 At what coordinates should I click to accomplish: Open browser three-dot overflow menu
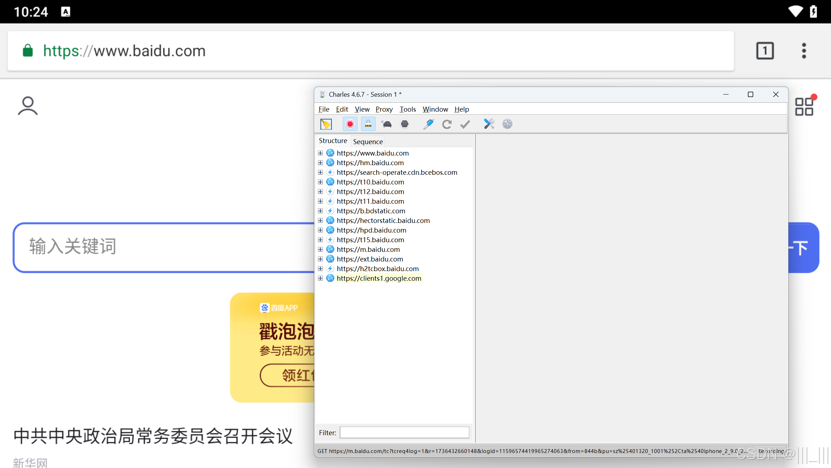tap(804, 51)
